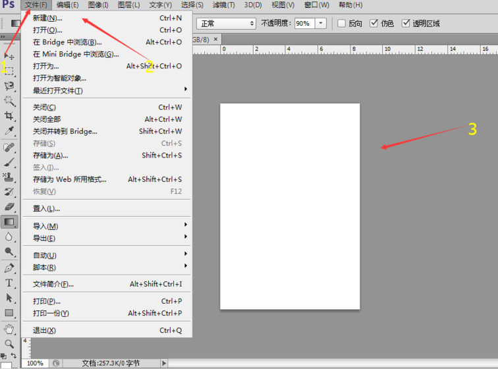Screen dimensions: 498x369
Task: Select the Crop tool
Action: click(9, 116)
